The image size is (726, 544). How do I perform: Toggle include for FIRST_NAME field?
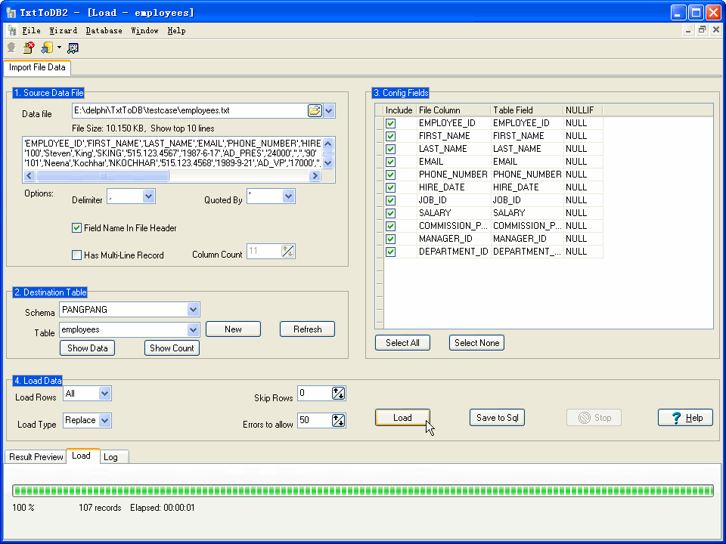coord(391,137)
